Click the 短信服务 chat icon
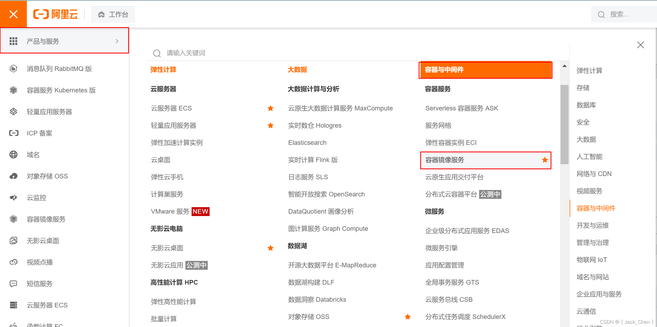The height and width of the screenshot is (327, 657). tap(13, 283)
